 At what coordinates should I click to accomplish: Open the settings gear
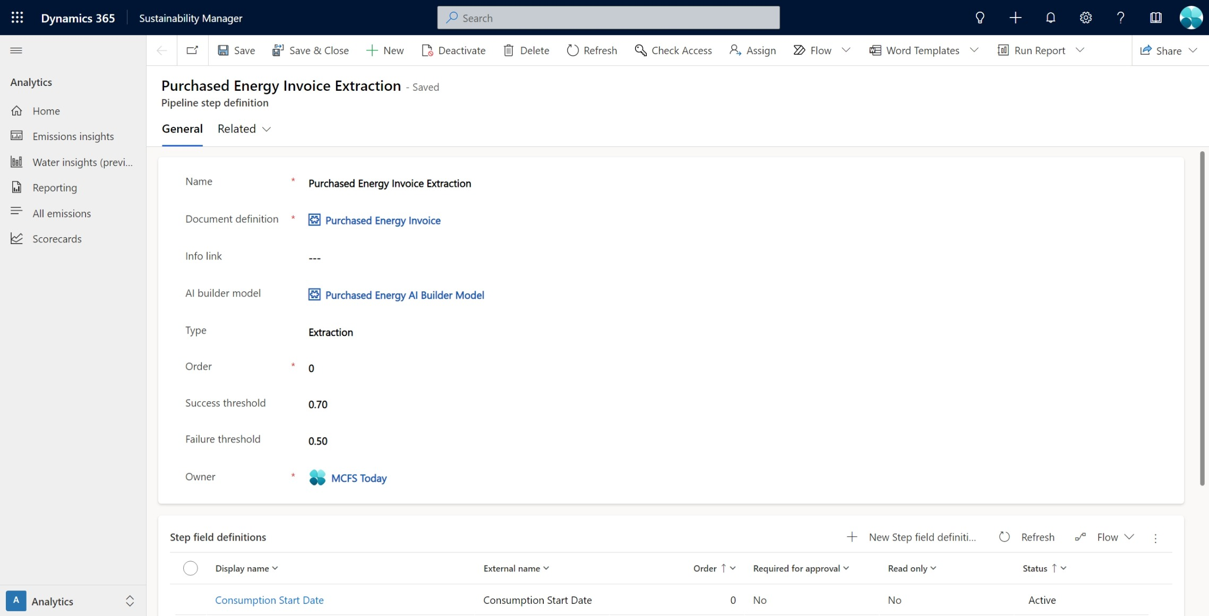[1085, 18]
